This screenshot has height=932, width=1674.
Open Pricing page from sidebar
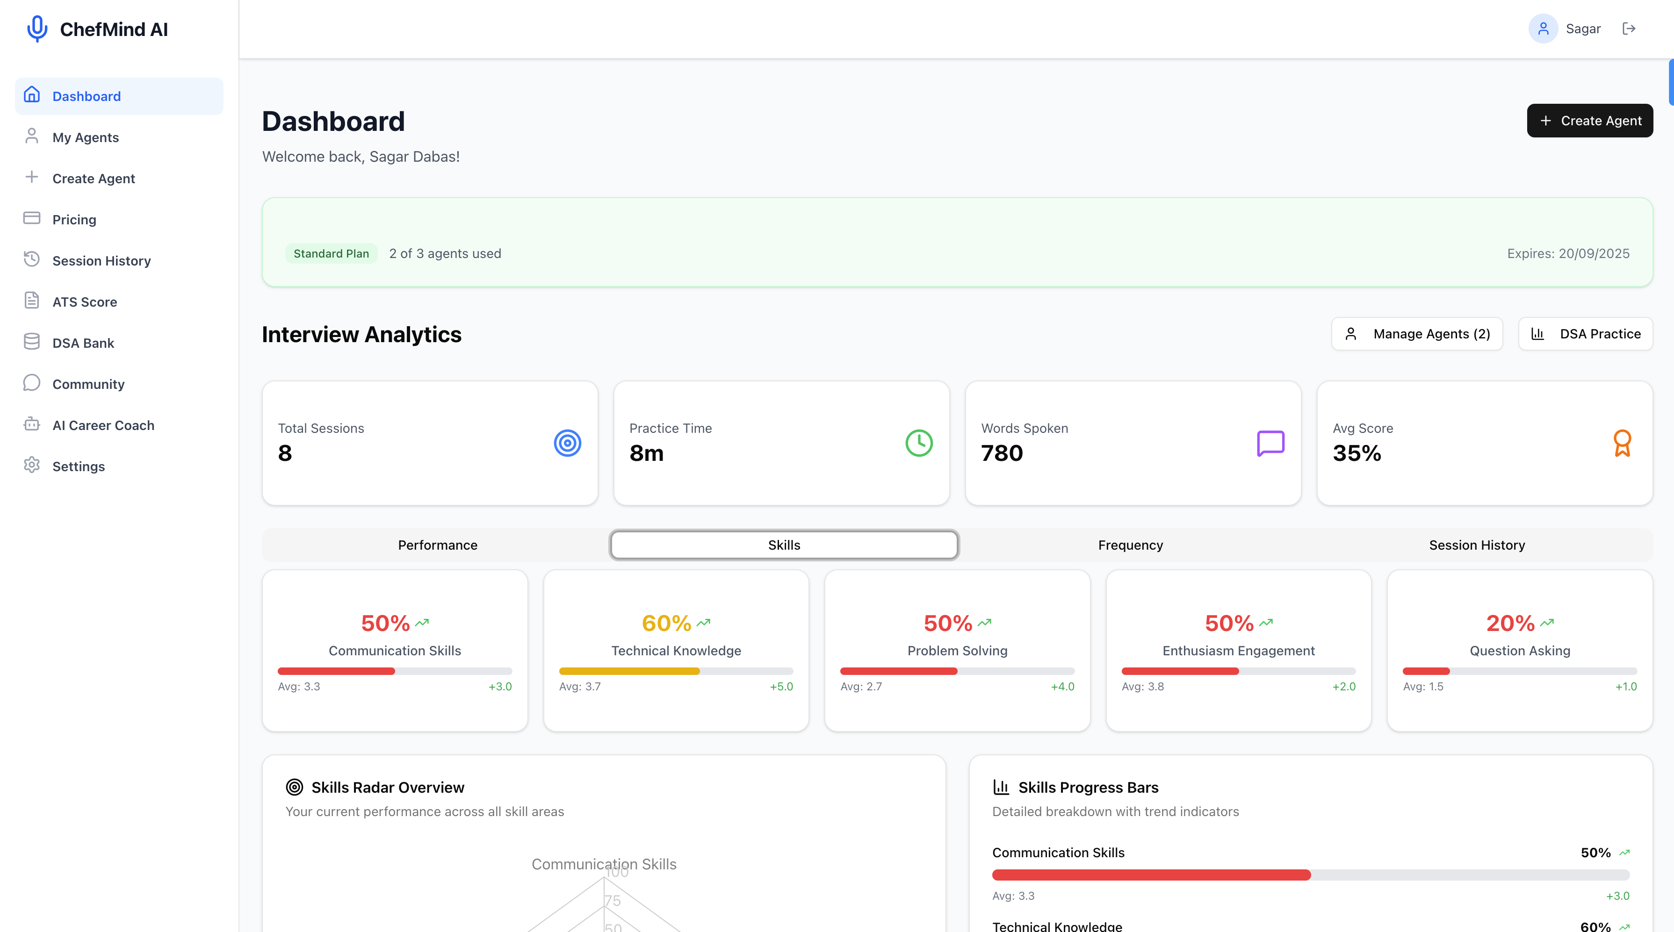coord(119,220)
